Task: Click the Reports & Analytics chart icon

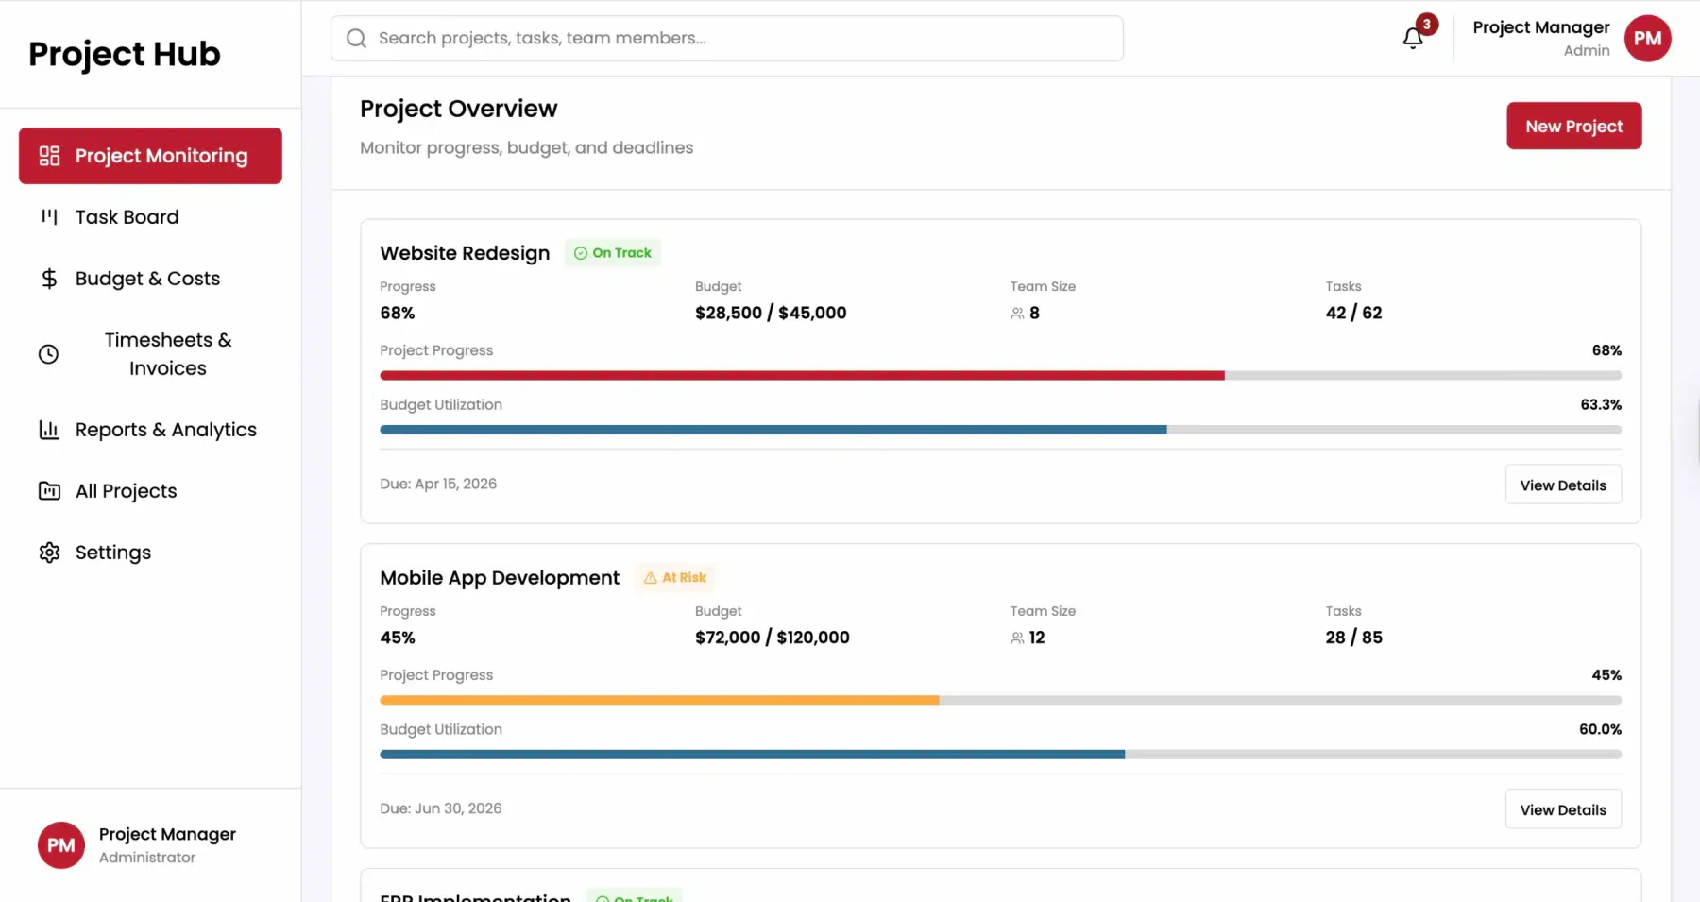Action: click(x=49, y=430)
